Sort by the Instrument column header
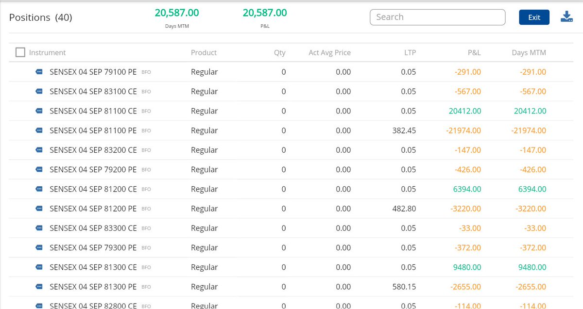The height and width of the screenshot is (309, 583). pyautogui.click(x=47, y=52)
